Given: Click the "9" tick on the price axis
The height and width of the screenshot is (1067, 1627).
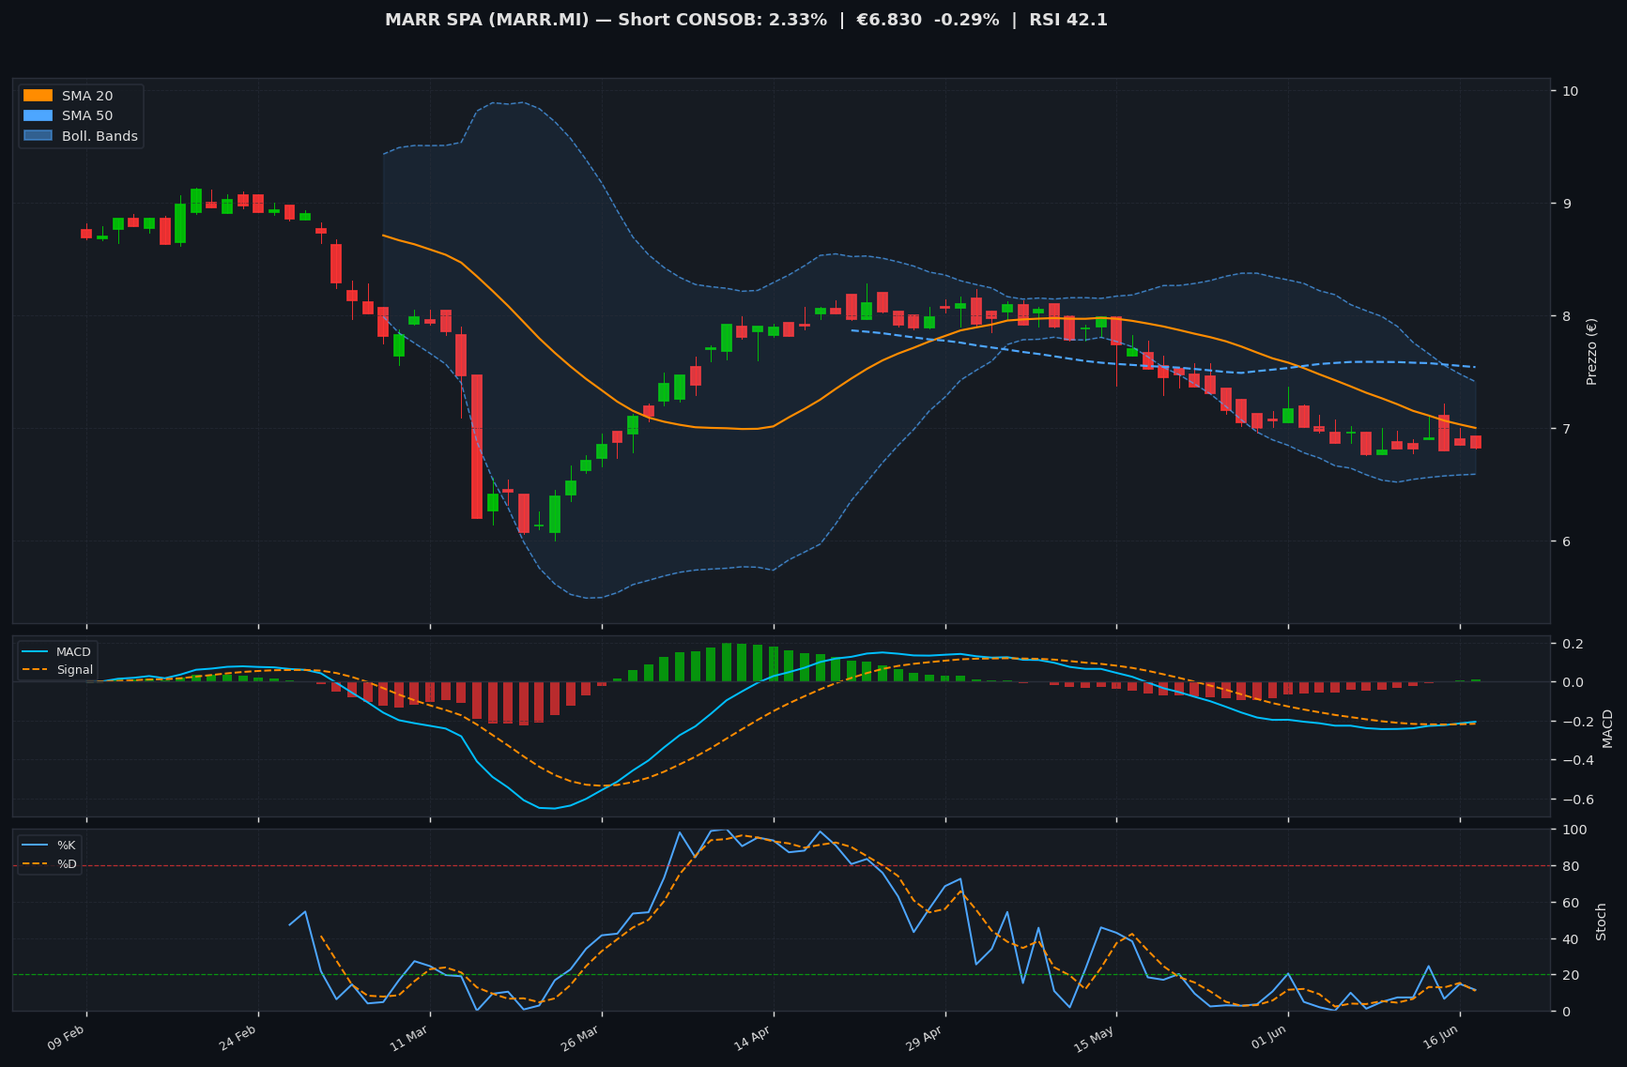Looking at the screenshot, I should point(1566,204).
